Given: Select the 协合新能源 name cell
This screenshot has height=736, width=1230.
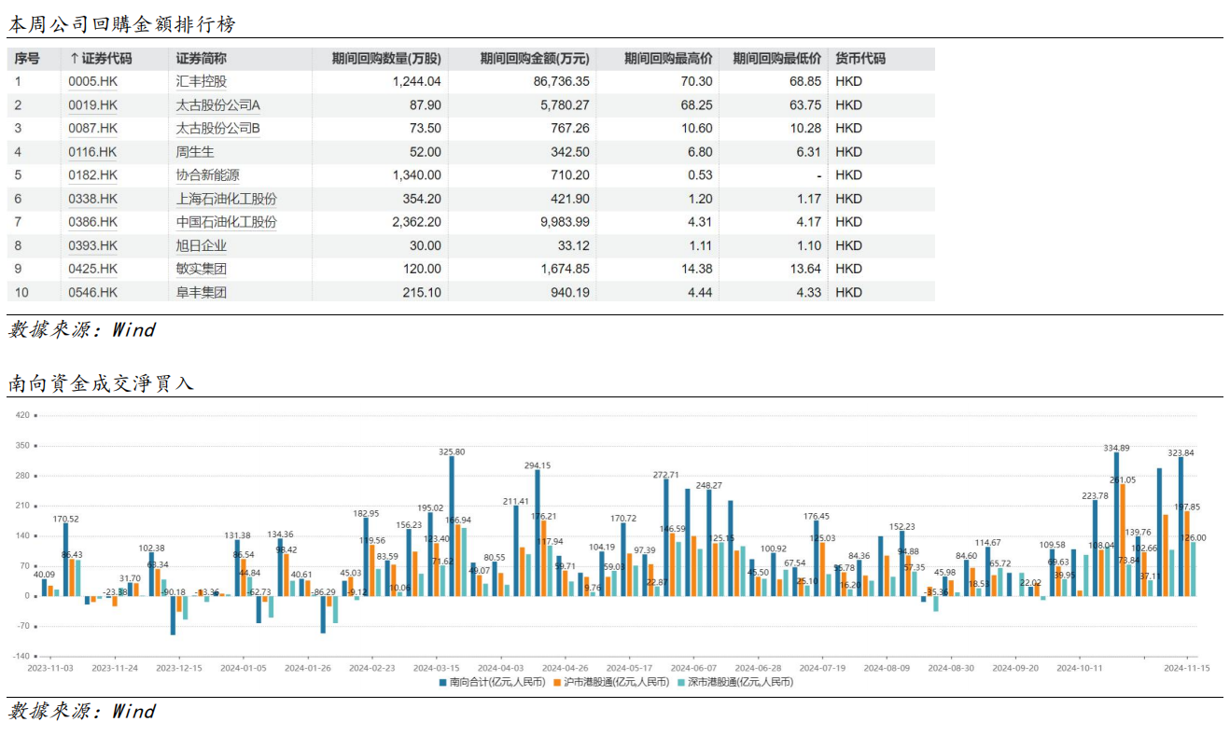Looking at the screenshot, I should point(210,175).
